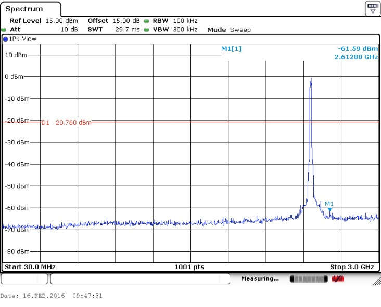Open the toolbar dropdown icon at top right
The width and height of the screenshot is (381, 307).
(373, 8)
